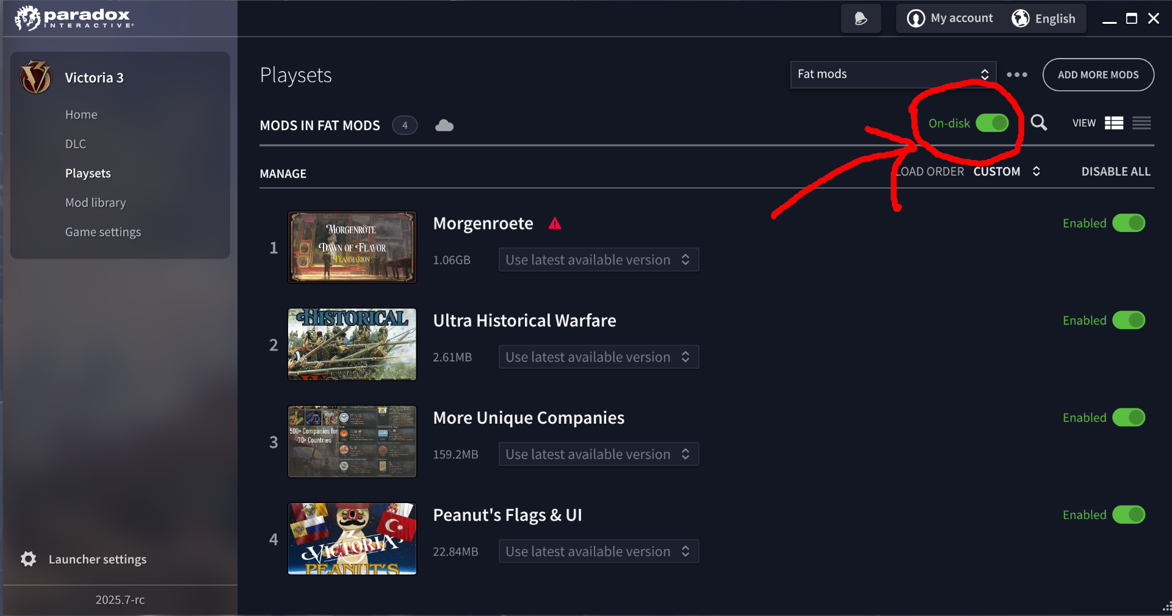Click the MANAGE heading

click(x=283, y=174)
